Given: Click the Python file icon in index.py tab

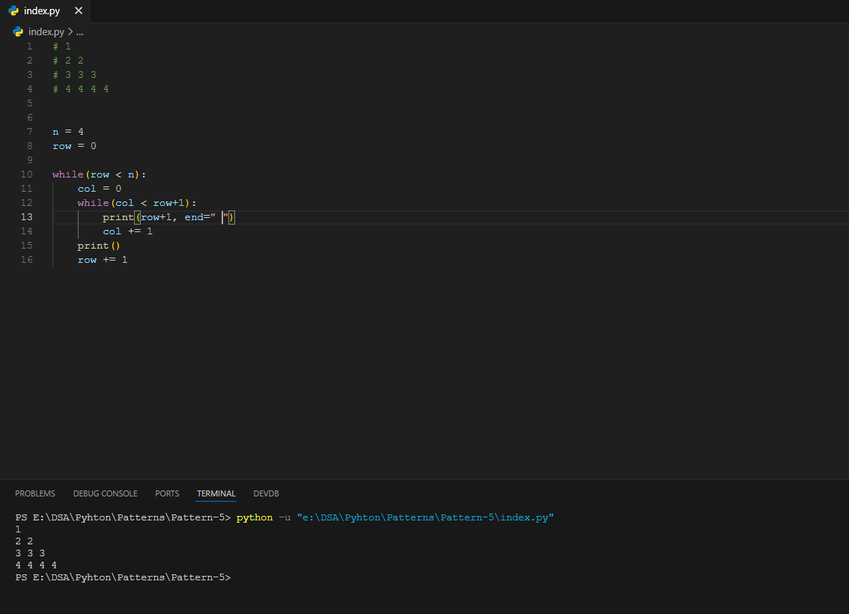Looking at the screenshot, I should (x=13, y=10).
